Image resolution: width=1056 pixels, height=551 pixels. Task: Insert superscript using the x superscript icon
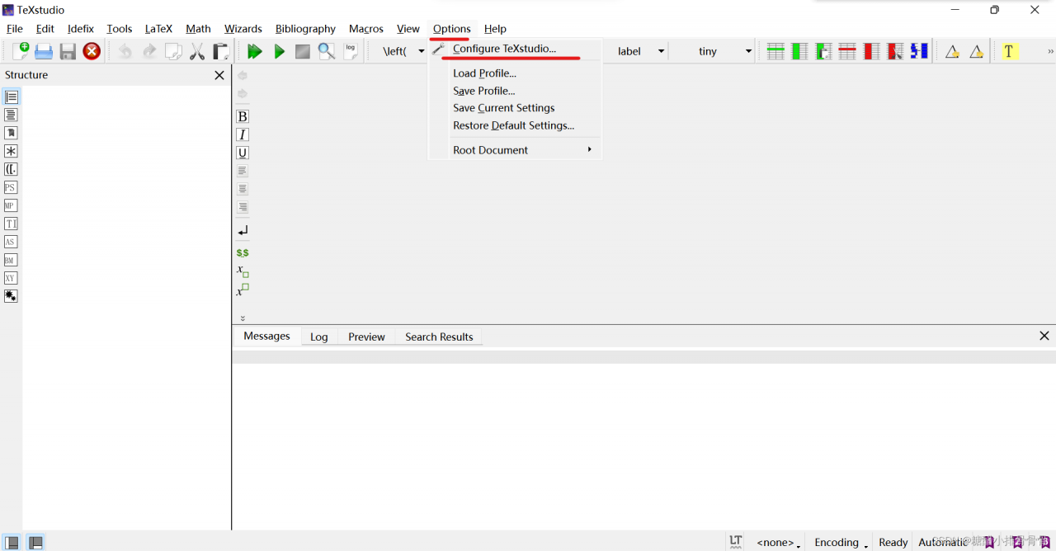pyautogui.click(x=243, y=290)
